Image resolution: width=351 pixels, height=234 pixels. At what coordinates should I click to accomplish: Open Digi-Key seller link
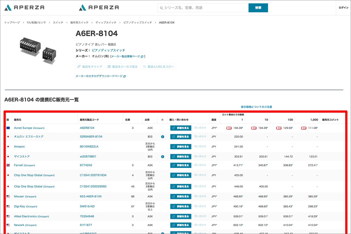pyautogui.click(x=26, y=206)
